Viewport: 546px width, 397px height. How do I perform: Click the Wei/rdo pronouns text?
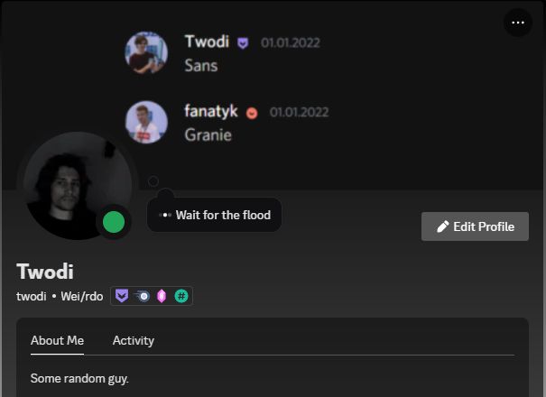pos(82,296)
